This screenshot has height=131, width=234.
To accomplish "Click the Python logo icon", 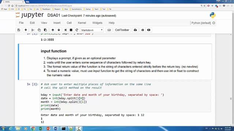I will point(212,15).
